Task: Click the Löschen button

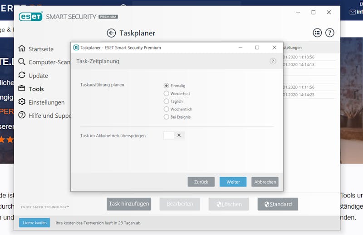Action: (x=229, y=204)
